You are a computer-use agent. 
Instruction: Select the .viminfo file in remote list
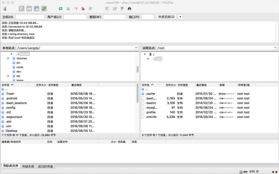pyautogui.click(x=151, y=117)
